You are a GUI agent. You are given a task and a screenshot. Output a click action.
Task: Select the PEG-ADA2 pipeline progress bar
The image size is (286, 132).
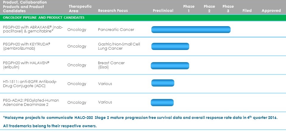(x=162, y=102)
